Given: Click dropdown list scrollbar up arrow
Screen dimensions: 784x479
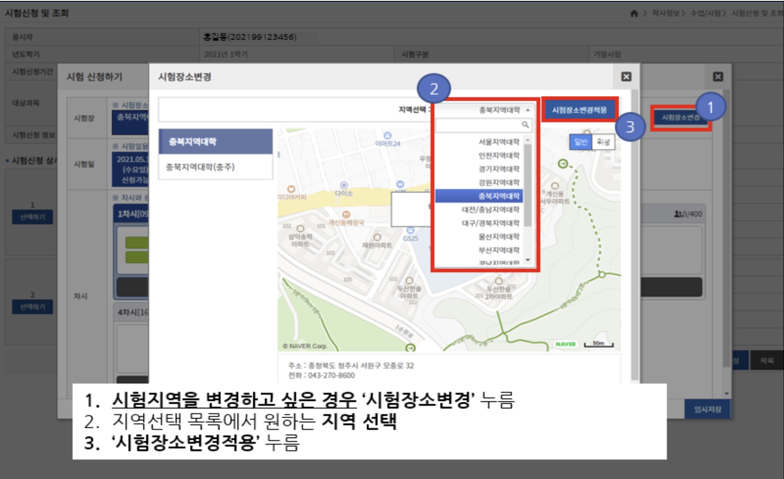Looking at the screenshot, I should (x=528, y=140).
